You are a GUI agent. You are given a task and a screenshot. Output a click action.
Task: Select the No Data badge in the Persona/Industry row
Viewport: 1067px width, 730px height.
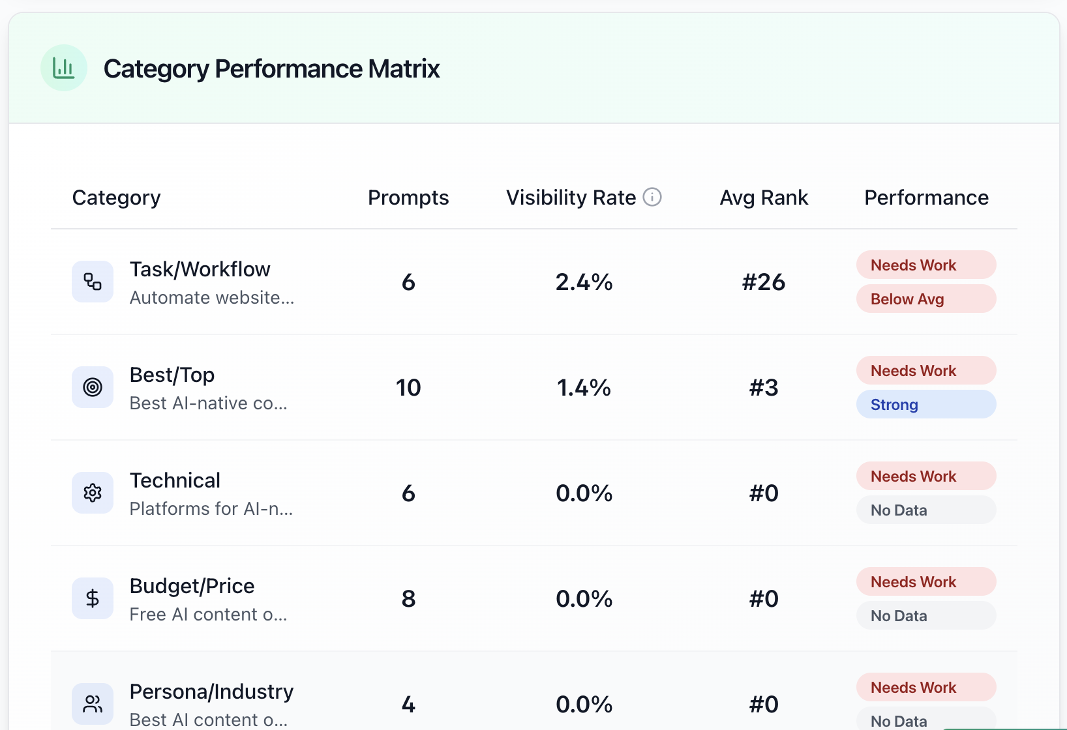pyautogui.click(x=925, y=721)
